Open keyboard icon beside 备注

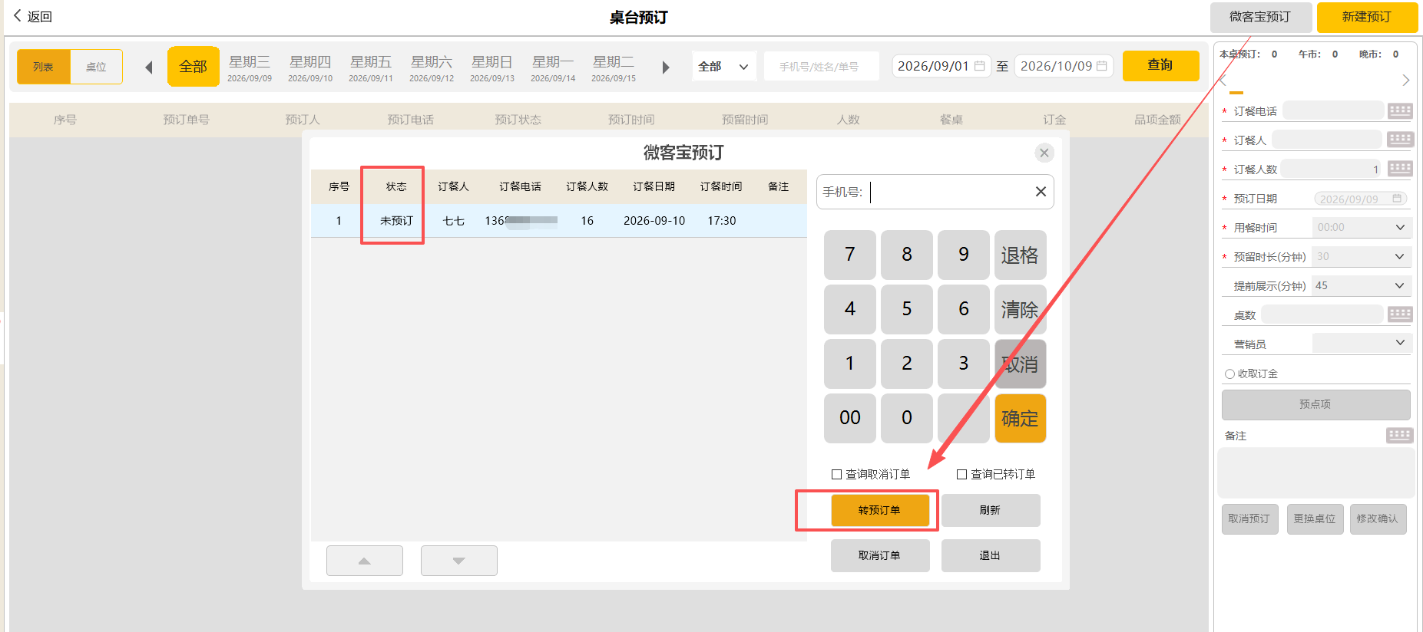coord(1399,436)
